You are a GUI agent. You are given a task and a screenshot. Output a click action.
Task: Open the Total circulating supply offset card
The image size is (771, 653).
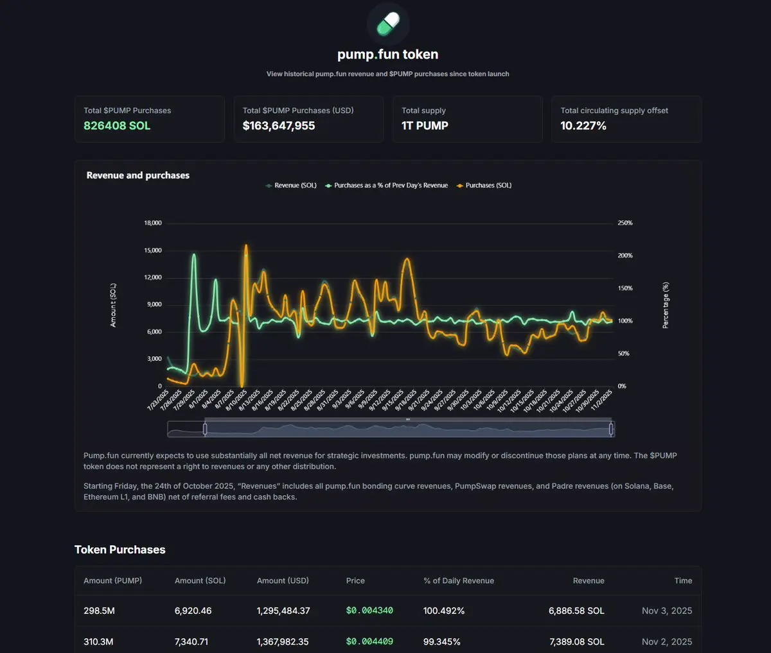point(626,119)
